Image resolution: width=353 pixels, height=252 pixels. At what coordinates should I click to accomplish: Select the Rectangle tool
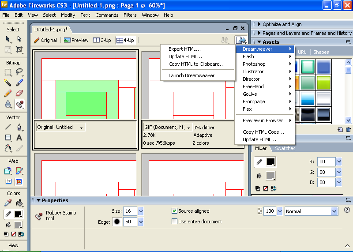click(8, 137)
